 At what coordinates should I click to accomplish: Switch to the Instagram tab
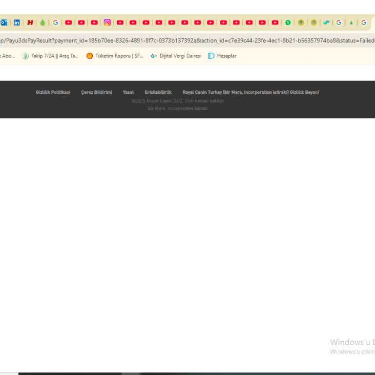point(107,23)
